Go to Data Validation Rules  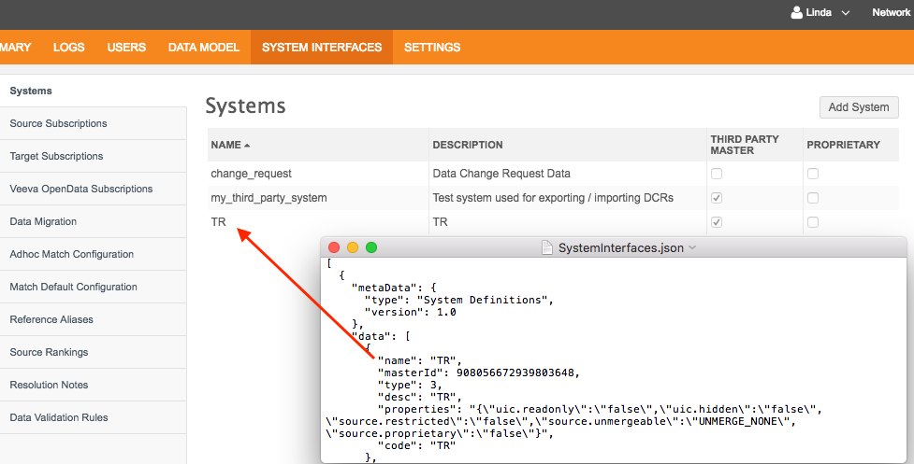coord(56,417)
